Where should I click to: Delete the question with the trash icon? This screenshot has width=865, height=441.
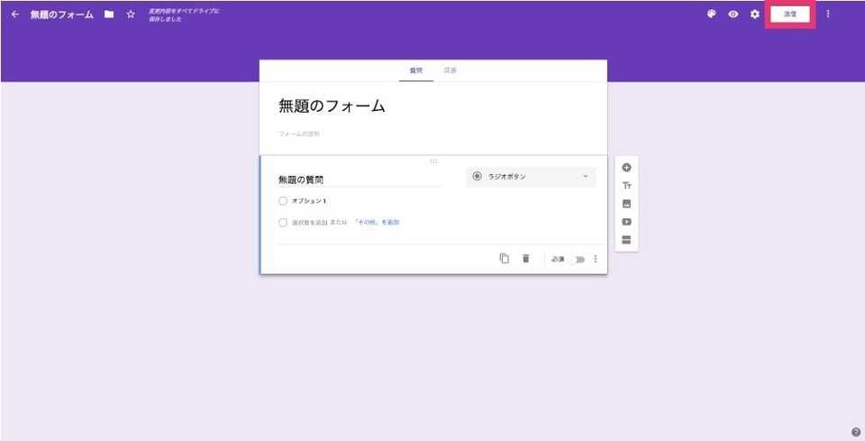click(x=525, y=258)
